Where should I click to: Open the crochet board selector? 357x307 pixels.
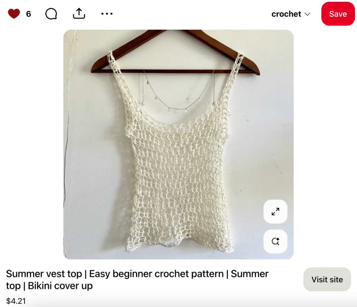tap(291, 14)
